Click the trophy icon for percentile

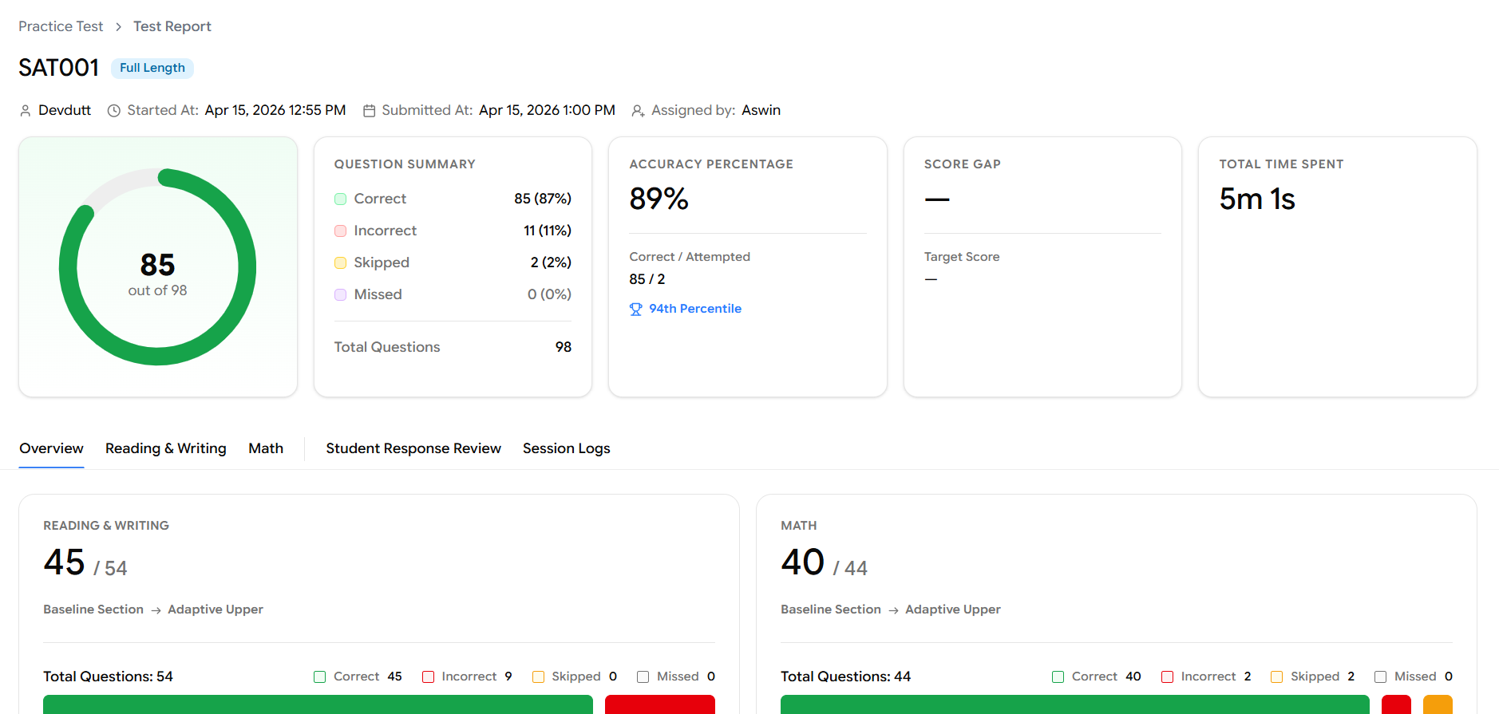635,310
